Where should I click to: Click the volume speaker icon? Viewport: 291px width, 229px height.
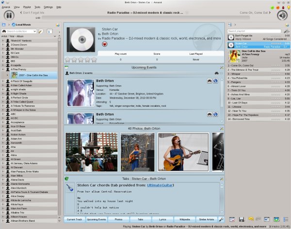click(282, 15)
